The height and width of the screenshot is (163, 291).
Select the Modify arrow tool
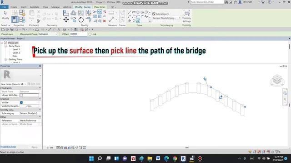(x=5, y=13)
